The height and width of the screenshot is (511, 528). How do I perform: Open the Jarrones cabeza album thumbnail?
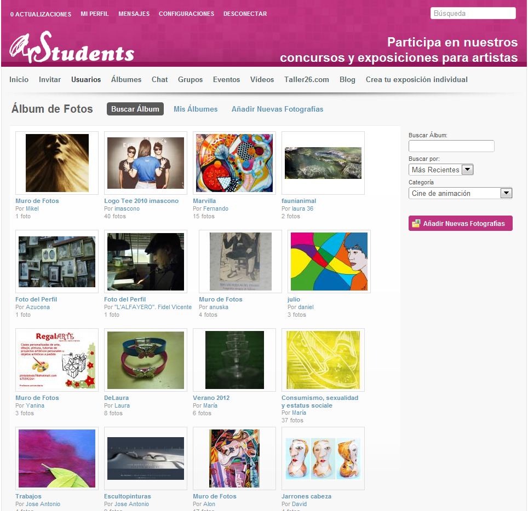323,458
